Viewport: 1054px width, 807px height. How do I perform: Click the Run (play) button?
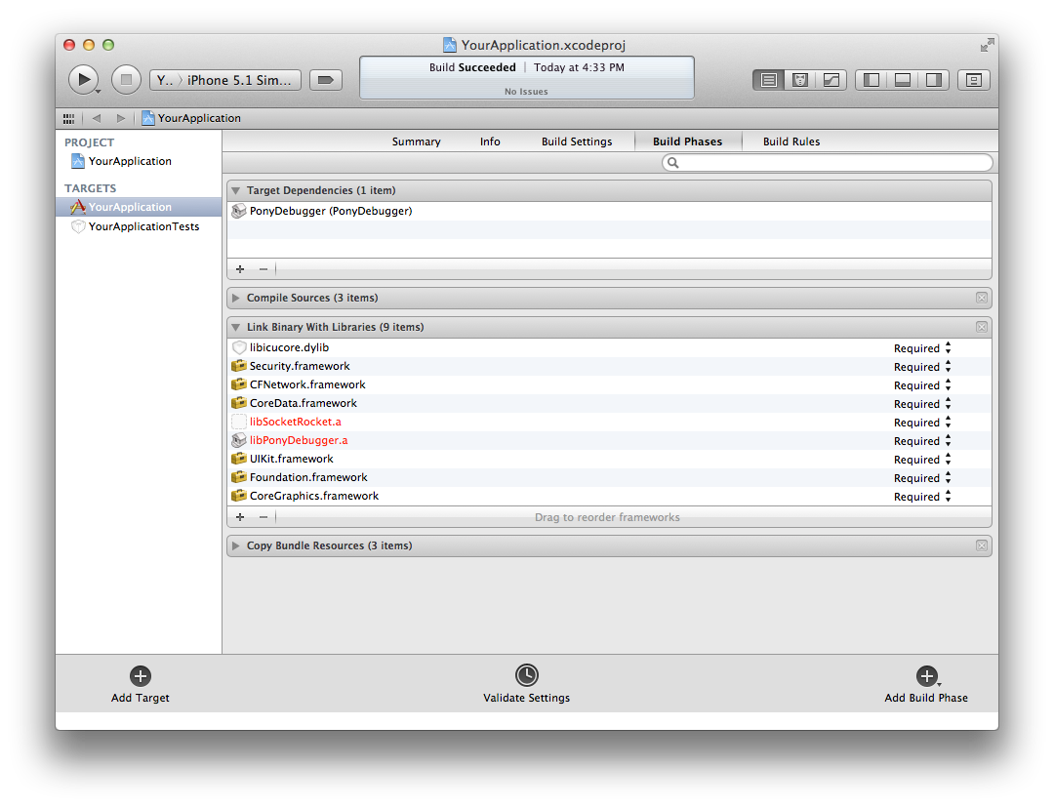tap(84, 79)
